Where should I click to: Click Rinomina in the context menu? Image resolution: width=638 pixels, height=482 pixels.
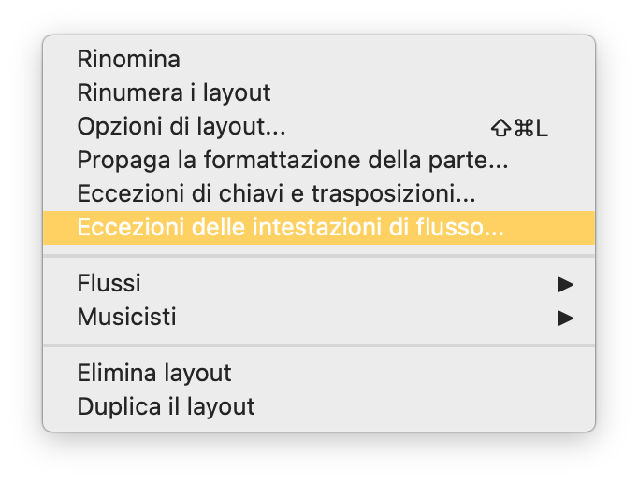[129, 59]
